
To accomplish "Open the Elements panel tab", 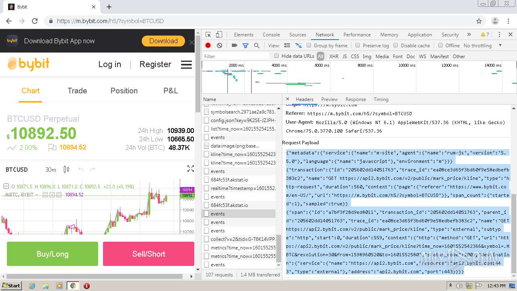I will [244, 35].
